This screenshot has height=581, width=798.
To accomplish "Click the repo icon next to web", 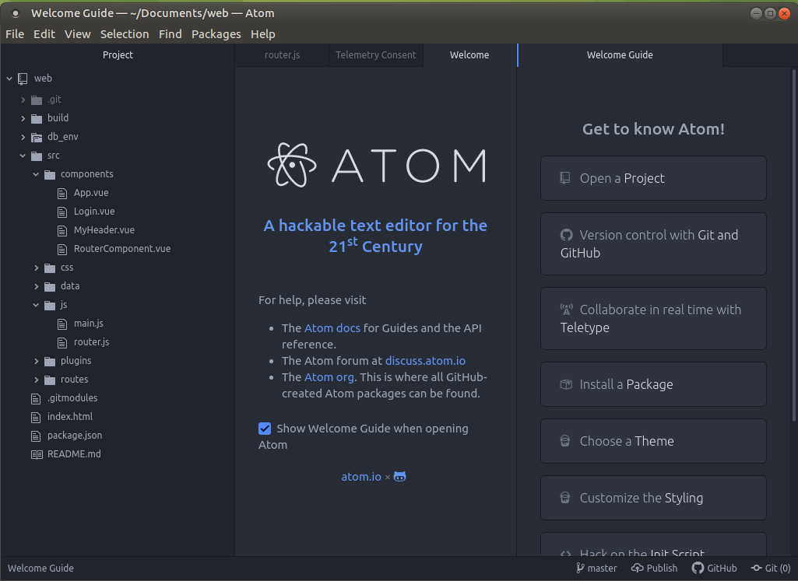I will pyautogui.click(x=23, y=79).
